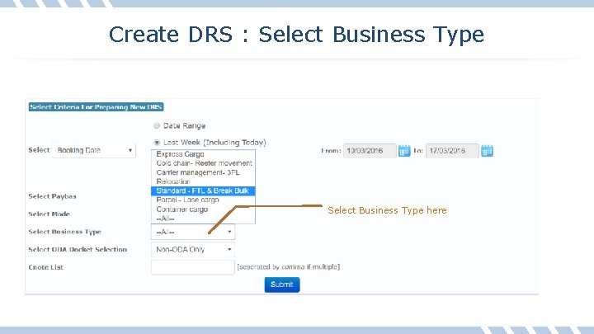Click the Cnote List label
Screen dimensions: 594x334
(x=46, y=267)
